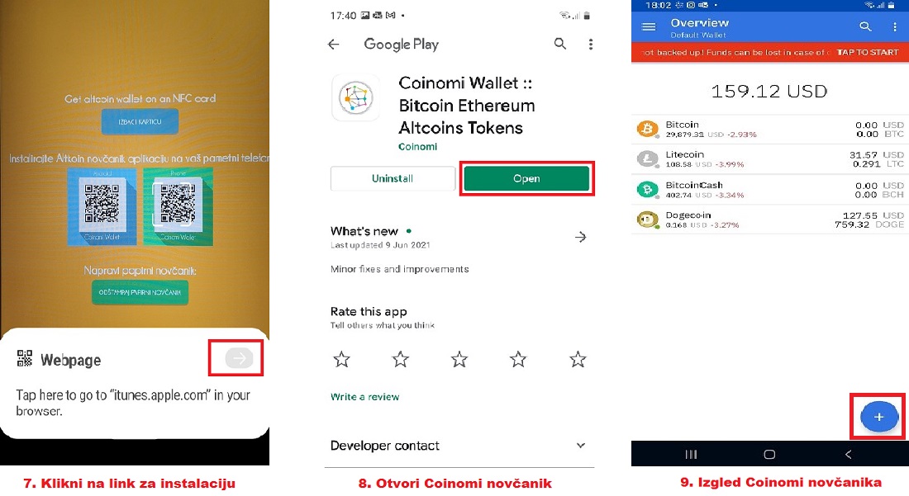Click the green Open button
The width and height of the screenshot is (909, 496).
click(x=526, y=178)
